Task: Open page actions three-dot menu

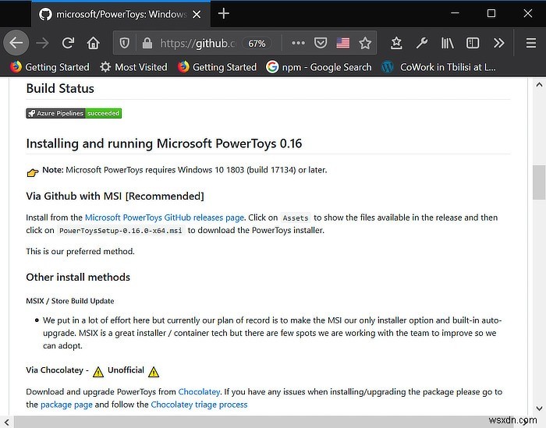Action: [298, 43]
